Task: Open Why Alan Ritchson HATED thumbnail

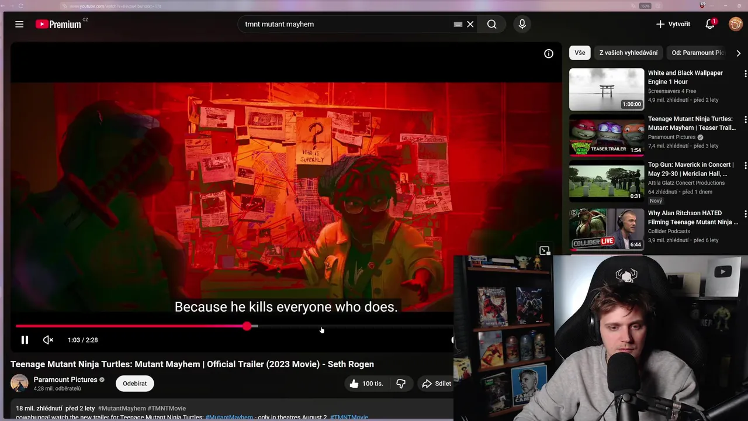Action: pos(607,229)
